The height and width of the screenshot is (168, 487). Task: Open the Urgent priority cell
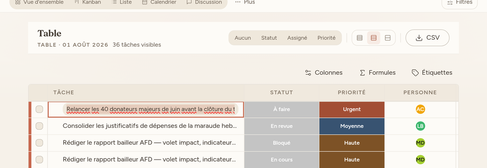coord(352,109)
